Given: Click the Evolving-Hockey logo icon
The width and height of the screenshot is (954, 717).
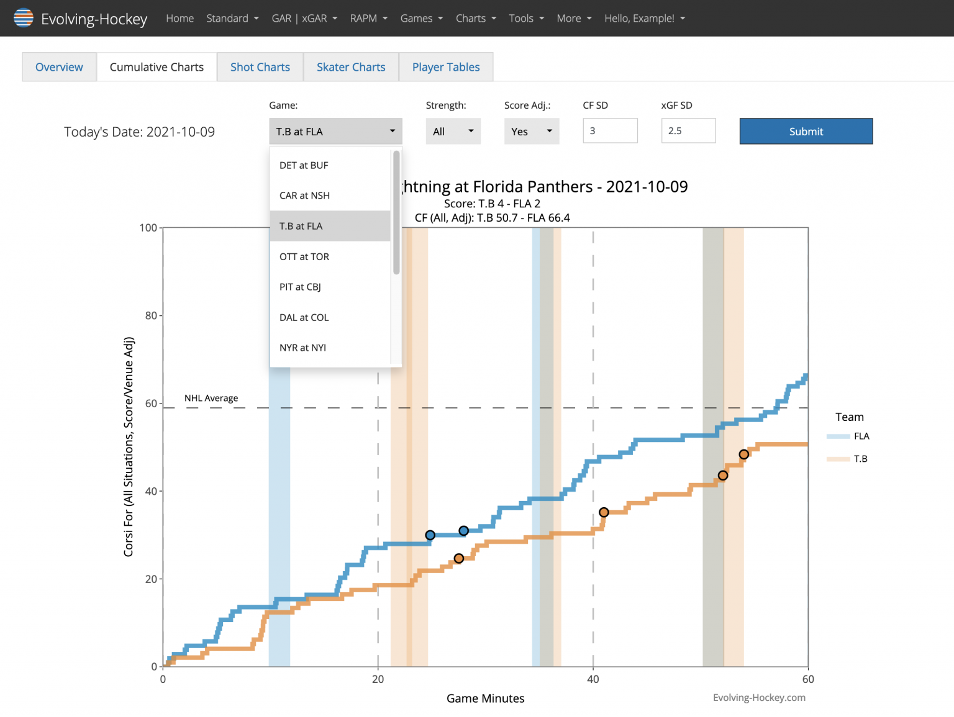Looking at the screenshot, I should 23,18.
